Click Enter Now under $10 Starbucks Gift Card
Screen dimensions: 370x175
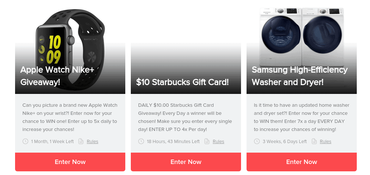[186, 162]
